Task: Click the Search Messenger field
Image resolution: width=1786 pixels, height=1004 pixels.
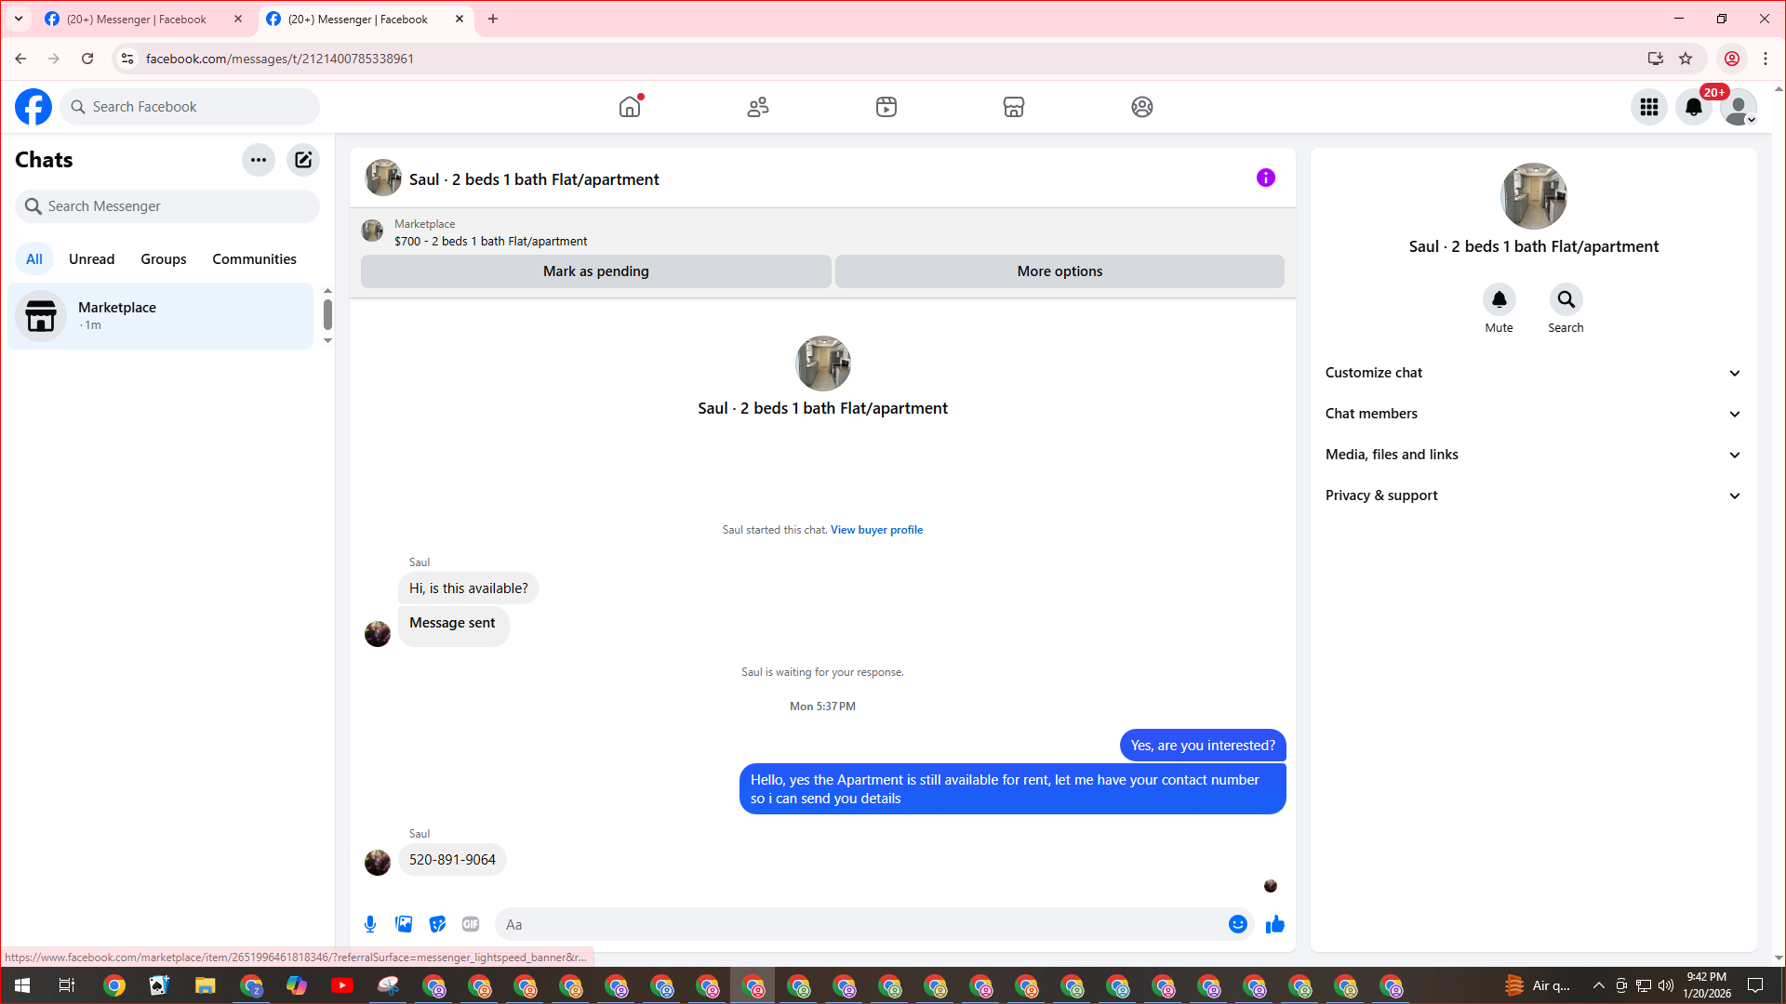Action: [167, 206]
